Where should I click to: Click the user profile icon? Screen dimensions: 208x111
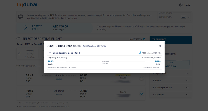point(181,5)
